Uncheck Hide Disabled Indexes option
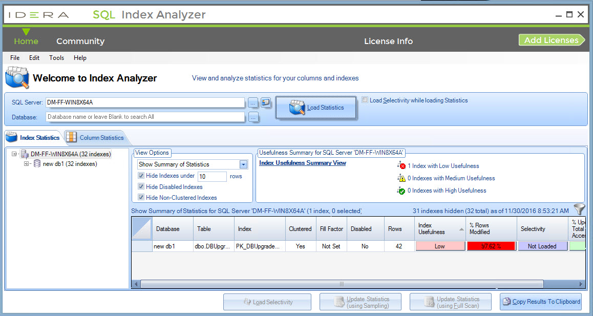The height and width of the screenshot is (316, 593). click(x=141, y=187)
